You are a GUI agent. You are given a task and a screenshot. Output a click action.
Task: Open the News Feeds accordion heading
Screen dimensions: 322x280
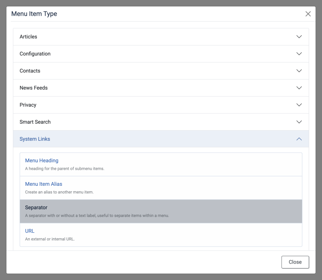(34, 88)
